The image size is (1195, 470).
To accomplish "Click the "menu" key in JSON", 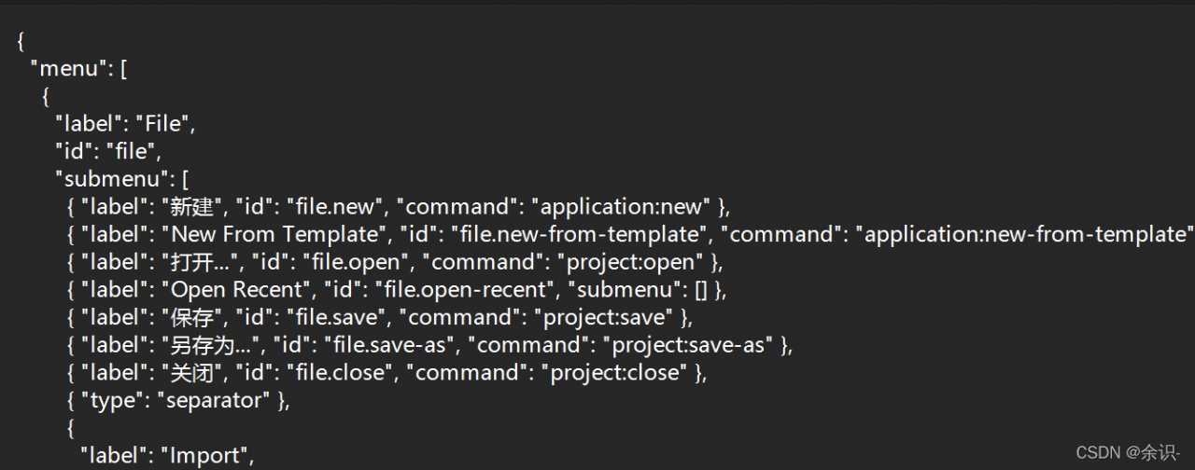I will click(x=68, y=68).
